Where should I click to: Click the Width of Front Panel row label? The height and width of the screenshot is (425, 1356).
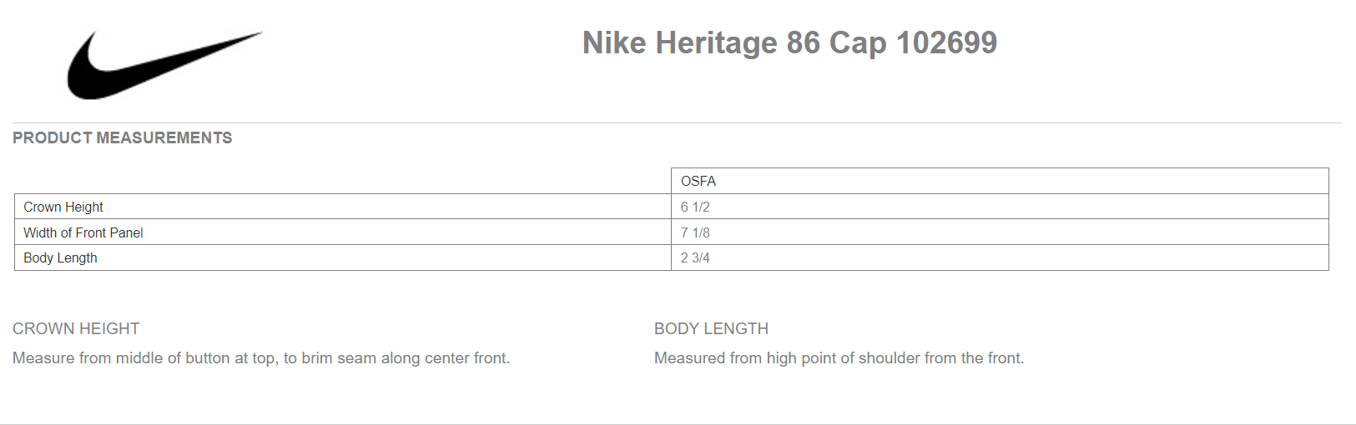(83, 232)
